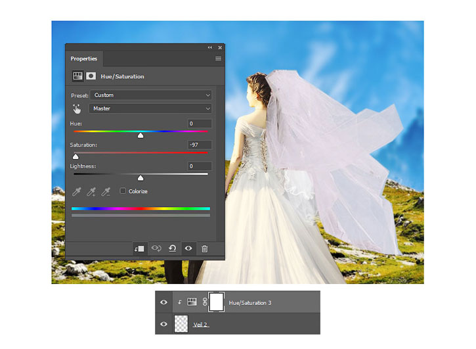Click the Lightness slider handle
Screen dimensions: 476x349
tap(141, 178)
